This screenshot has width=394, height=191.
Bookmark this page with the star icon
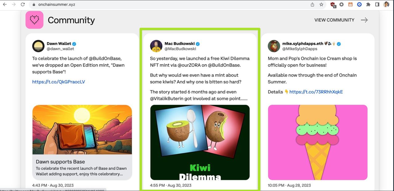point(321,5)
